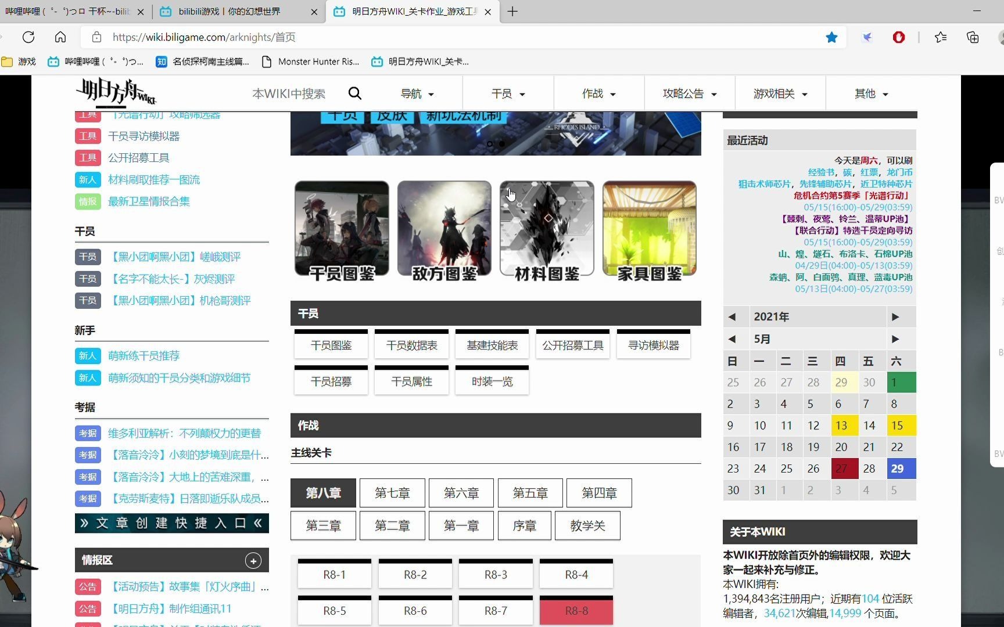Viewport: 1004px width, 627px height.
Task: Open the collections icon in toolbar
Action: [973, 37]
